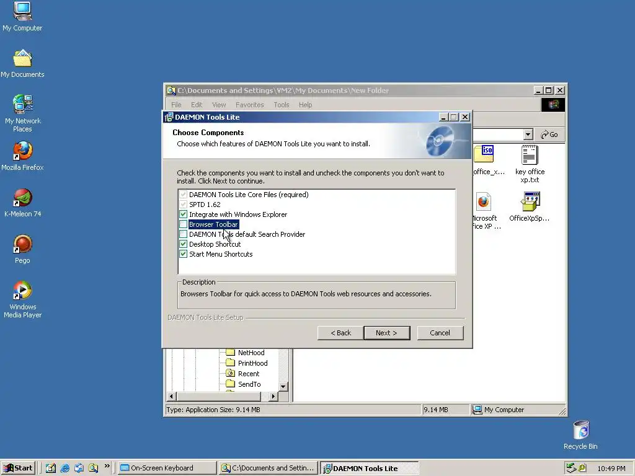Open the View menu in Explorer
Image resolution: width=635 pixels, height=476 pixels.
[x=219, y=105]
